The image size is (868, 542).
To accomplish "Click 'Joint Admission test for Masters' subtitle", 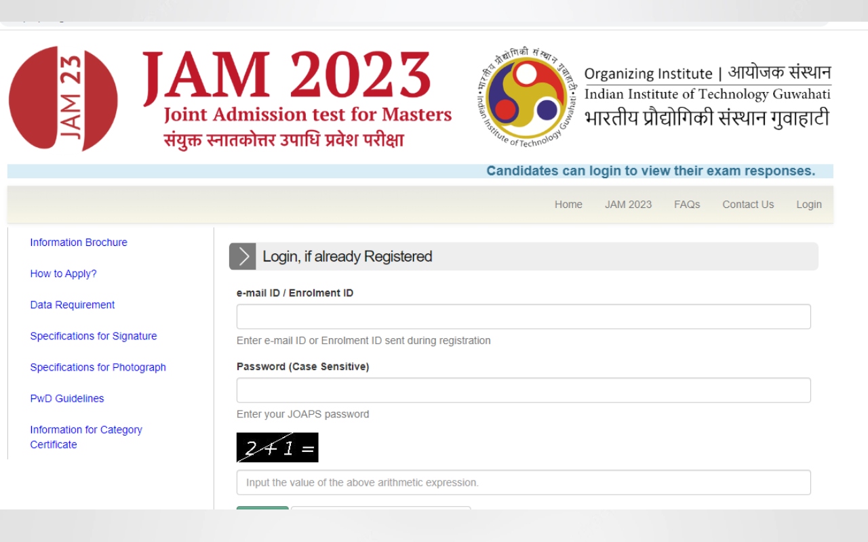I will [x=308, y=114].
